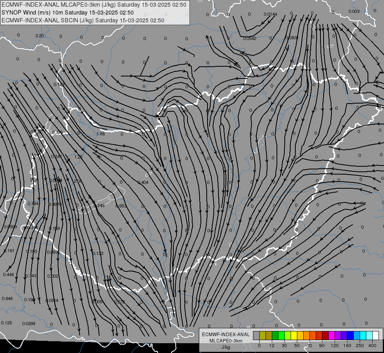The width and height of the screenshot is (384, 353).
Task: Choose the magenta swatch in the color scale
Action: (x=331, y=335)
